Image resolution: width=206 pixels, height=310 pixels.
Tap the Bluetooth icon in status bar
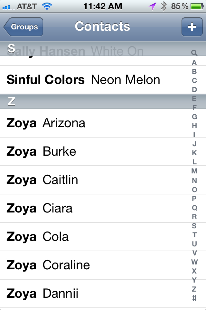[x=164, y=6]
